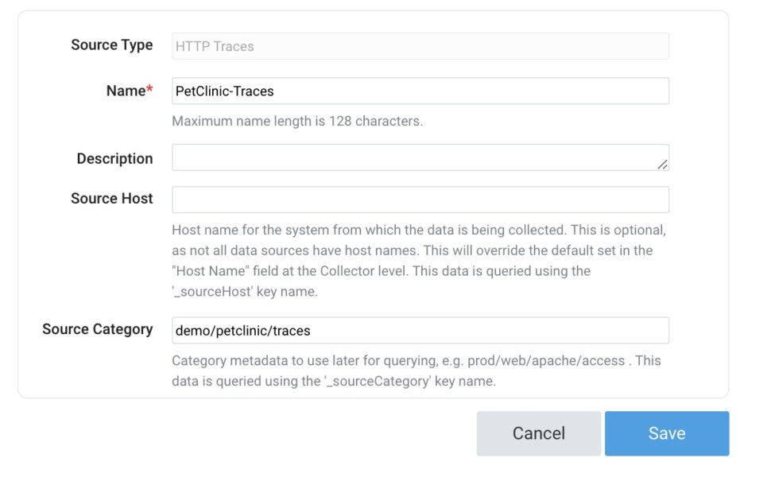
Task: Click the Source Type label
Action: [111, 45]
